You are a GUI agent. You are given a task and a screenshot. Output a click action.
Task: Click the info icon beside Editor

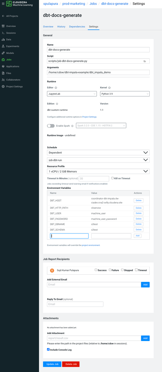click(56, 88)
